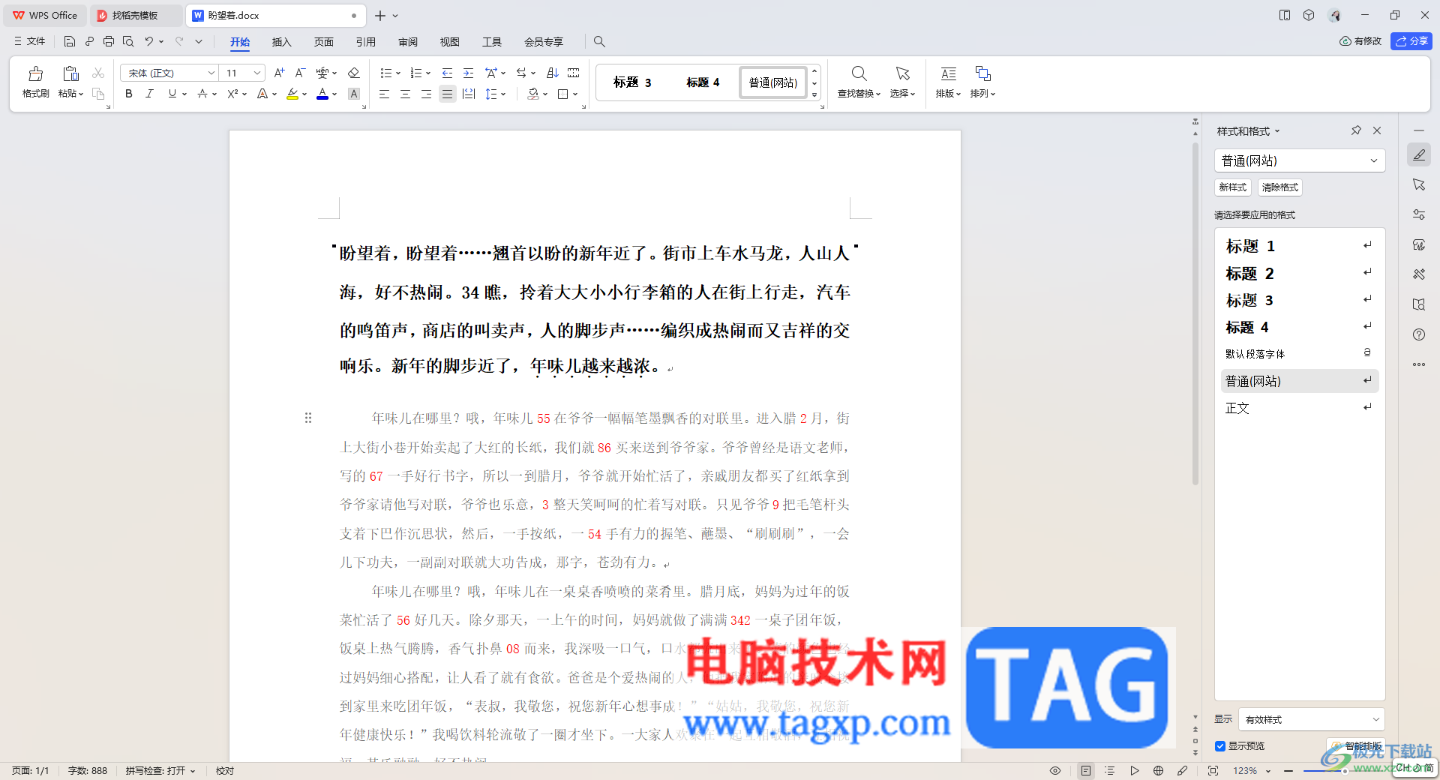Switch to web layout globe icon
The width and height of the screenshot is (1440, 780).
[x=1159, y=770]
